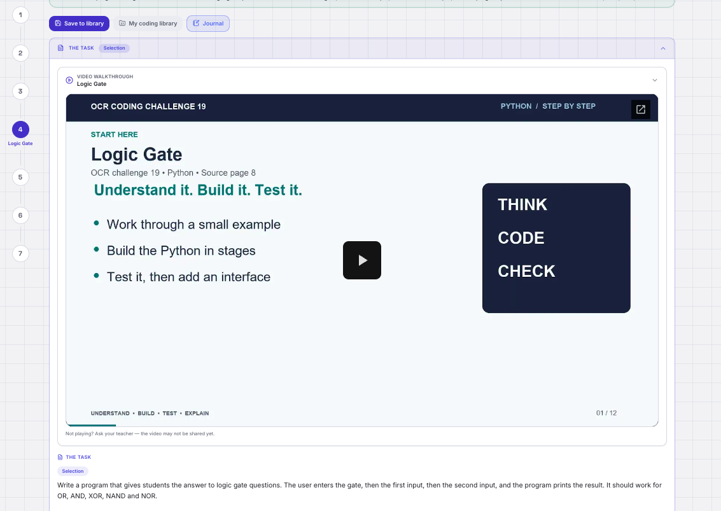The image size is (721, 511).
Task: Click 'UNDERSTAND • BUILD • TEST • EXPLAIN' footer
Action: pyautogui.click(x=150, y=414)
